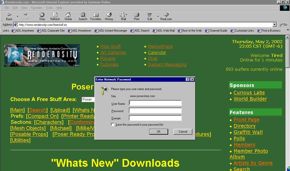
Task: Open the Art Galleries link
Action: pos(113,52)
